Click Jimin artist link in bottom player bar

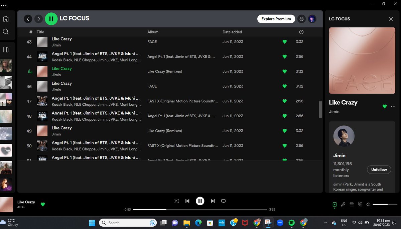21,207
